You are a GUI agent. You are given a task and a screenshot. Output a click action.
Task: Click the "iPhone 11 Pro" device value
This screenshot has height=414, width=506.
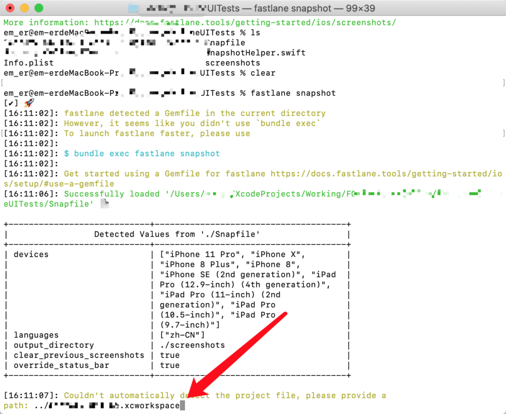click(x=202, y=254)
